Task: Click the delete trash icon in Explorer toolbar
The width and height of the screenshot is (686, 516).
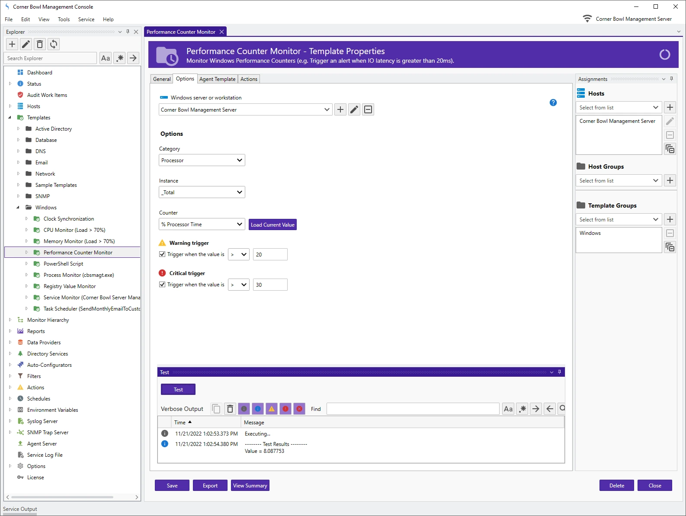Action: pos(40,44)
